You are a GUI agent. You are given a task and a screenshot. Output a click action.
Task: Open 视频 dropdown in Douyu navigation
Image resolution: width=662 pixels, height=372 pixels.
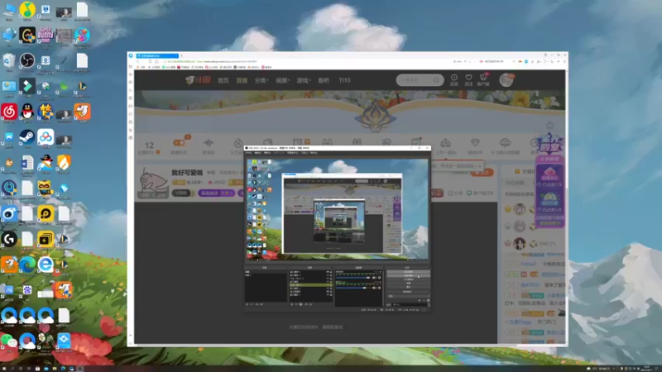coord(282,80)
